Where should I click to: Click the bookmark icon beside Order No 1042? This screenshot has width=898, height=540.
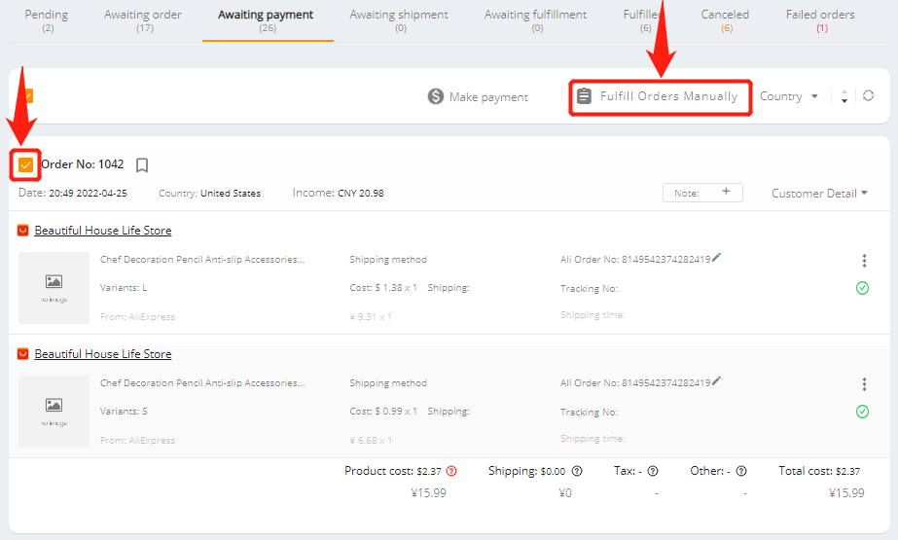(142, 165)
